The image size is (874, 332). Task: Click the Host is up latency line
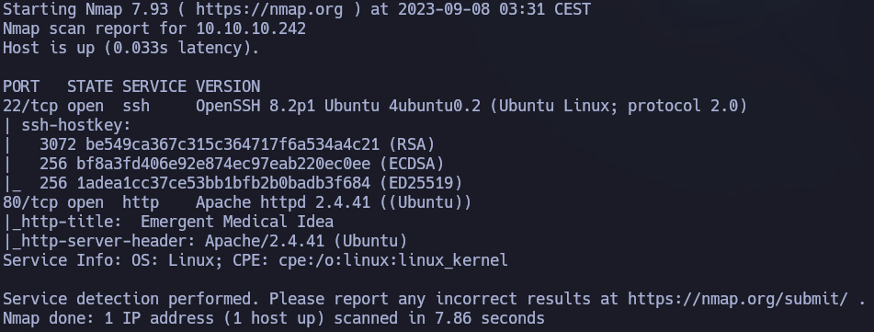click(131, 48)
